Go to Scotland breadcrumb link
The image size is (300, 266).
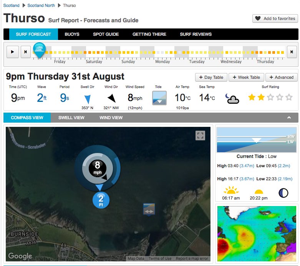pos(11,5)
